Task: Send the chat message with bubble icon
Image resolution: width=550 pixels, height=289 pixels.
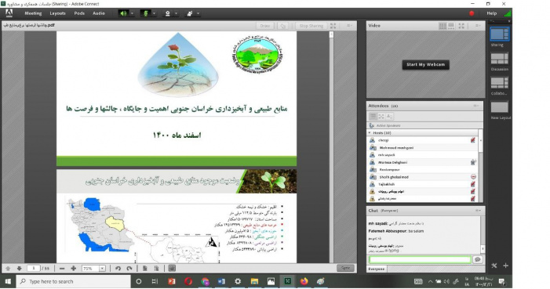Action: coord(477,259)
